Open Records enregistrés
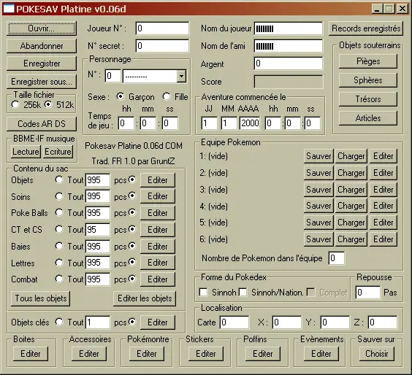This screenshot has height=375, width=412. click(x=366, y=28)
